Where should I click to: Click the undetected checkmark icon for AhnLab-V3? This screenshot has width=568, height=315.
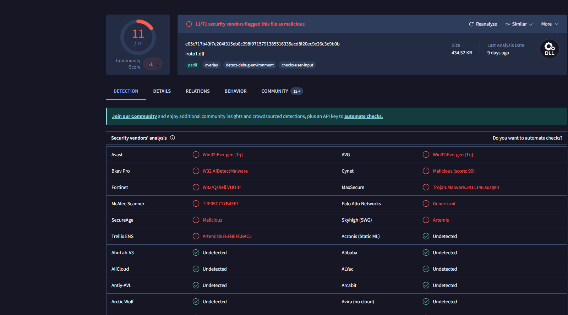tap(196, 252)
